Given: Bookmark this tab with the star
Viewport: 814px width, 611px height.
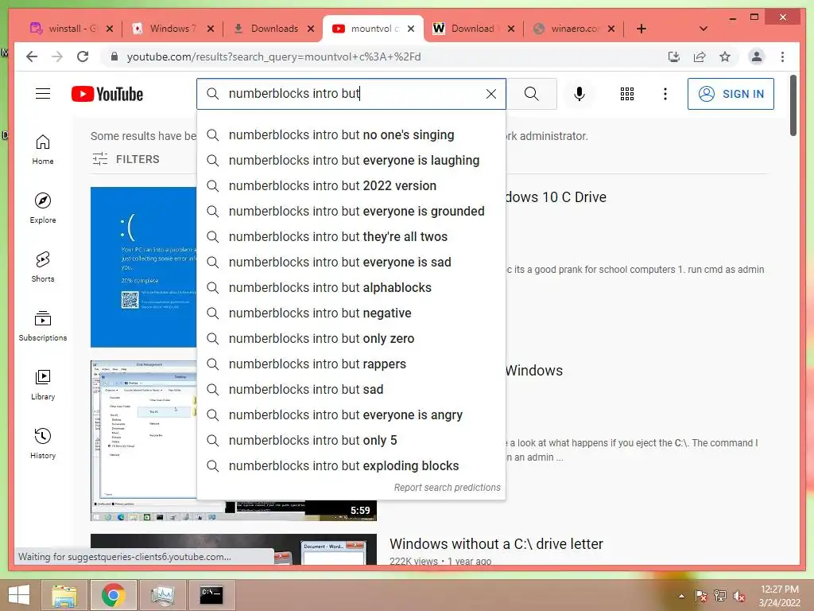Looking at the screenshot, I should [725, 56].
